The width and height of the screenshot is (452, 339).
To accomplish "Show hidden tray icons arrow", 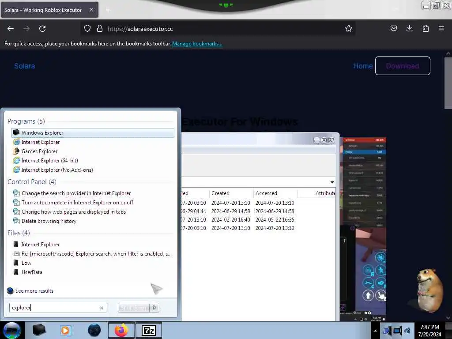I will pyautogui.click(x=375, y=330).
